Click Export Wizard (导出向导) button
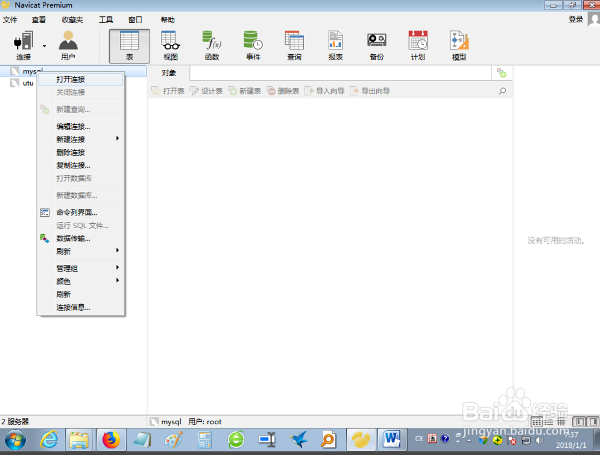The height and width of the screenshot is (455, 600). pyautogui.click(x=370, y=91)
